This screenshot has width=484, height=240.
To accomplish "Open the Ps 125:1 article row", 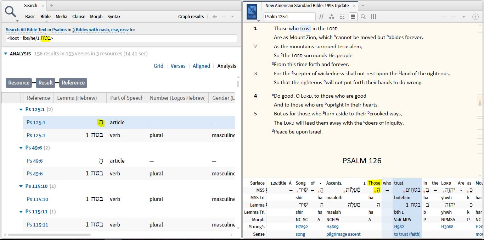I will pyautogui.click(x=129, y=122).
